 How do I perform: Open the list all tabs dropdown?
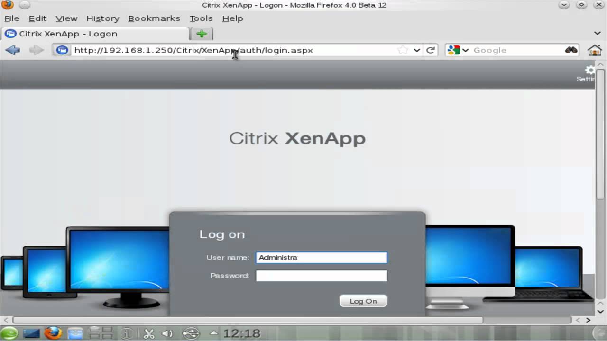pyautogui.click(x=598, y=33)
